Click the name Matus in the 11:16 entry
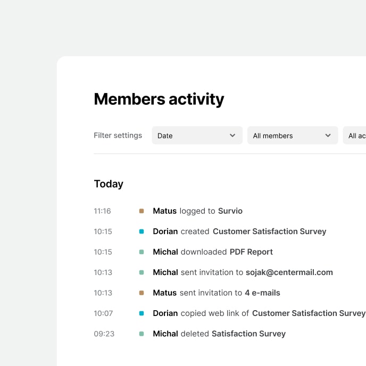Screen dimensions: 366x366 click(164, 211)
